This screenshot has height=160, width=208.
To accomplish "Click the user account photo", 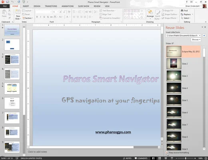I will [204, 6].
